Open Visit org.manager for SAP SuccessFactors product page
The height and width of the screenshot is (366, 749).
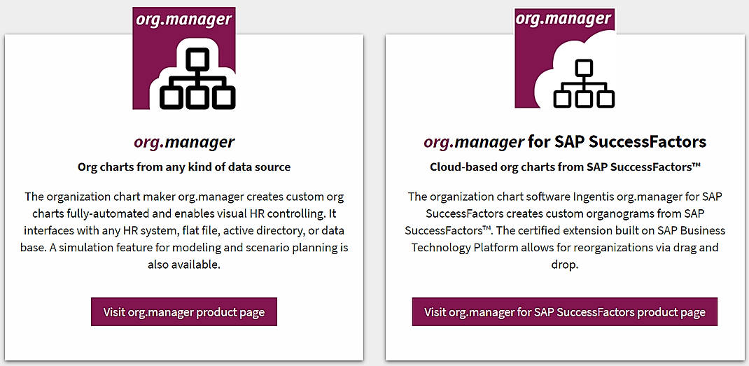(565, 312)
